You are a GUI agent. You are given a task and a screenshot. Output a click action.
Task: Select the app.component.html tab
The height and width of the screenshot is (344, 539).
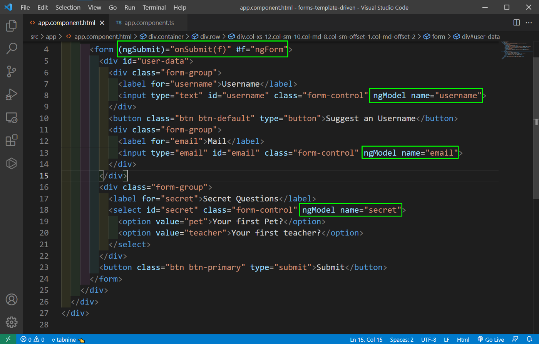(66, 23)
